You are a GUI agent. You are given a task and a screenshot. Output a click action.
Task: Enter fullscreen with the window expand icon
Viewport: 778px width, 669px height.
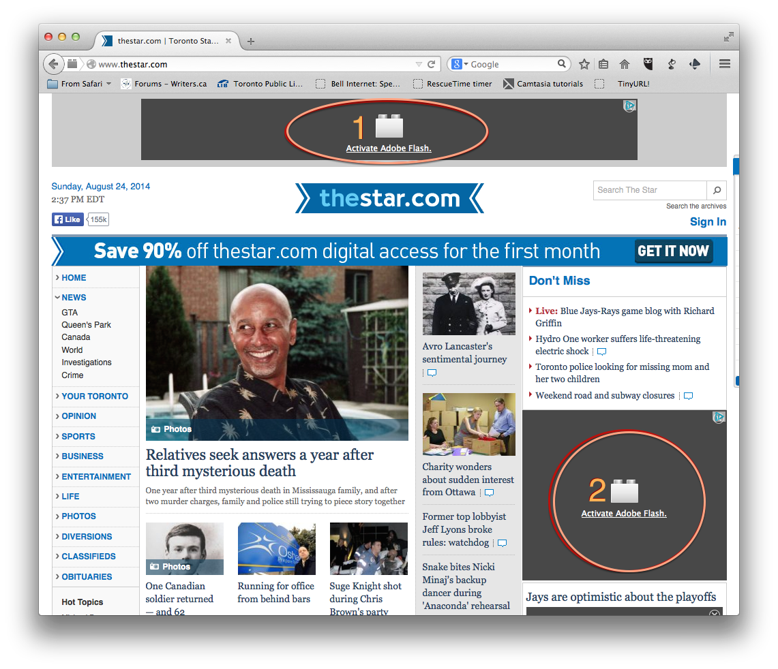(728, 37)
